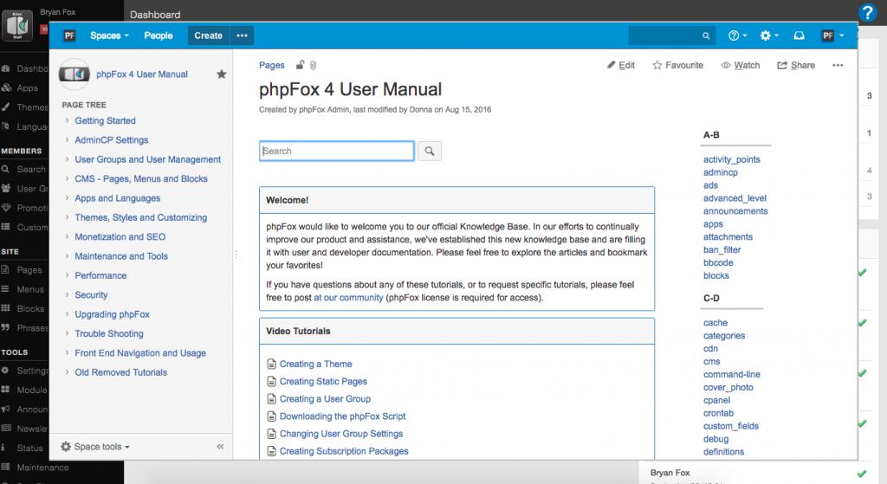887x484 pixels.
Task: Click the phpFox 4 User Manual space logo
Action: [74, 74]
